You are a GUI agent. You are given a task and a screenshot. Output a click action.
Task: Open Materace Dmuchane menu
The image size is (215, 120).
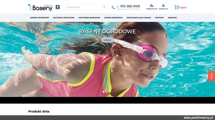pos(64,18)
